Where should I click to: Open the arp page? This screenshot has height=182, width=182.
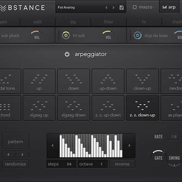click(169, 7)
